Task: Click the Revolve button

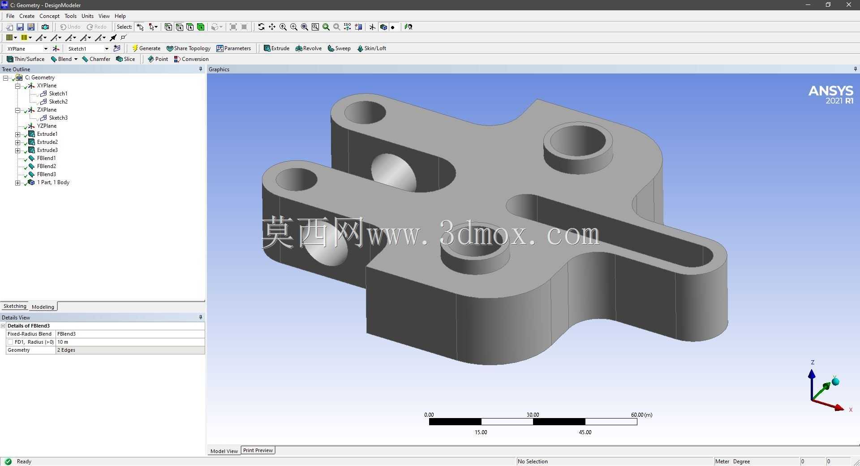Action: (x=309, y=48)
